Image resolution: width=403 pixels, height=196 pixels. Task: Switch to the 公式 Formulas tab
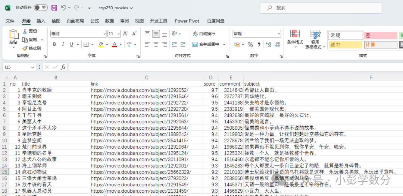94,21
